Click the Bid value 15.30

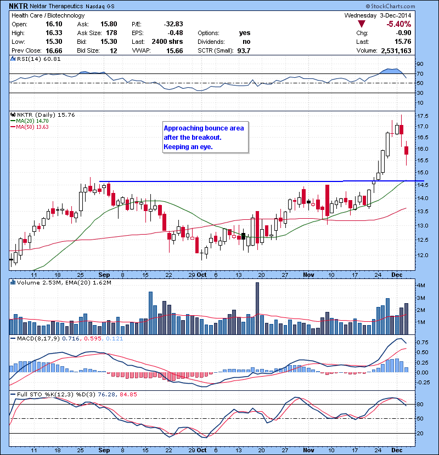point(109,42)
